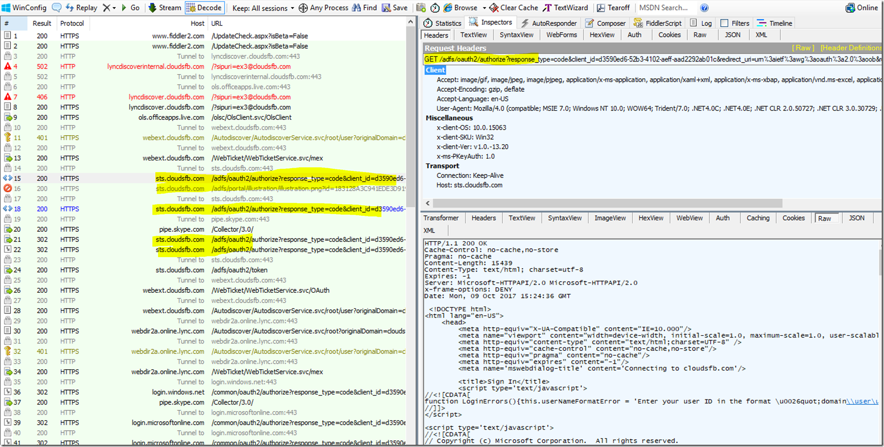884x447 pixels.
Task: Click the session list scroll up arrow
Action: click(x=411, y=22)
